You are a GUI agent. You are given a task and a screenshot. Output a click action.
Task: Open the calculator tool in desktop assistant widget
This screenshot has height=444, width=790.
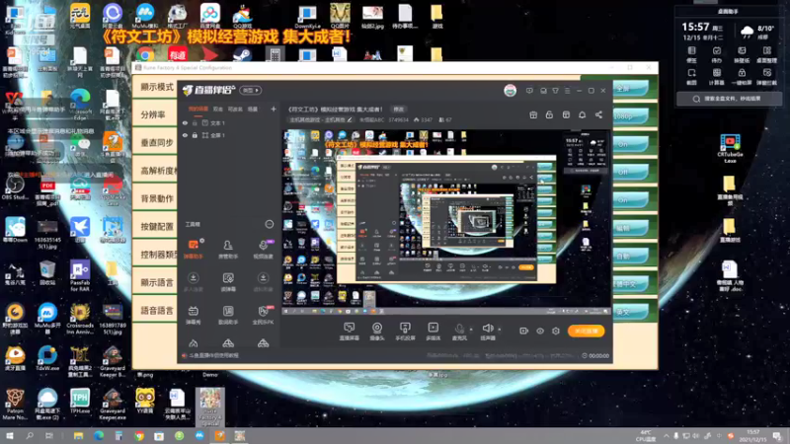(717, 76)
